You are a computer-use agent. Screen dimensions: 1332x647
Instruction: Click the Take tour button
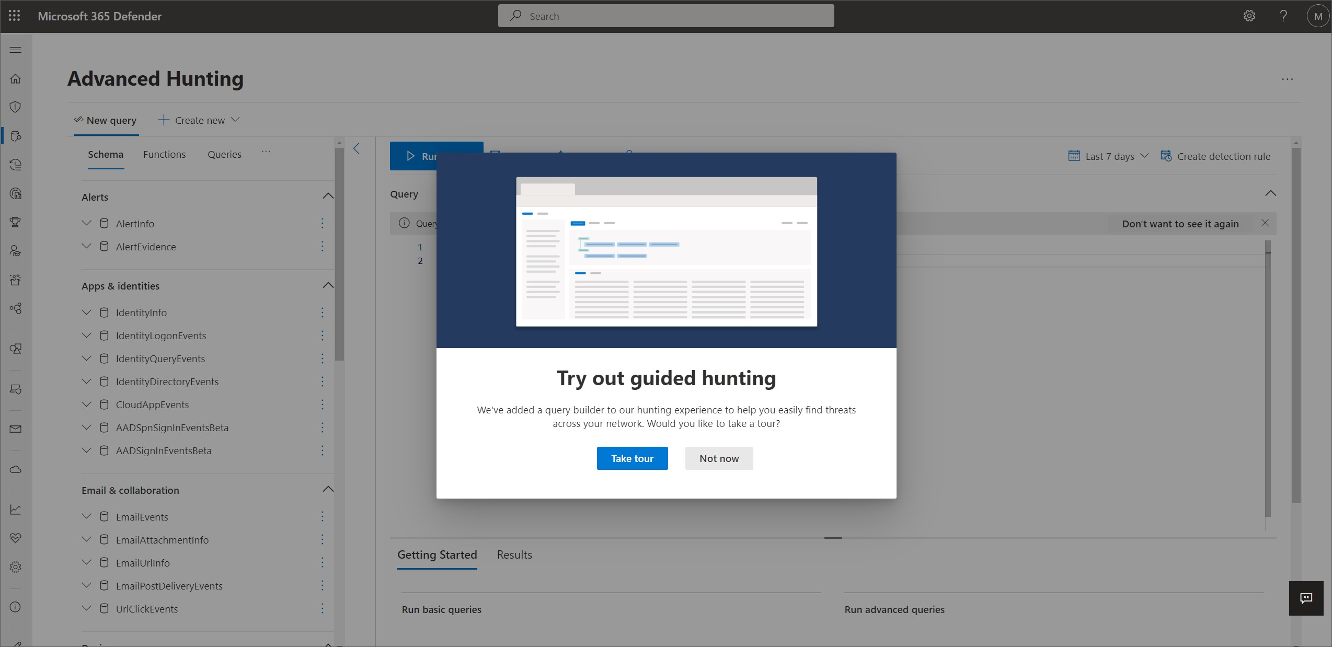pos(632,458)
